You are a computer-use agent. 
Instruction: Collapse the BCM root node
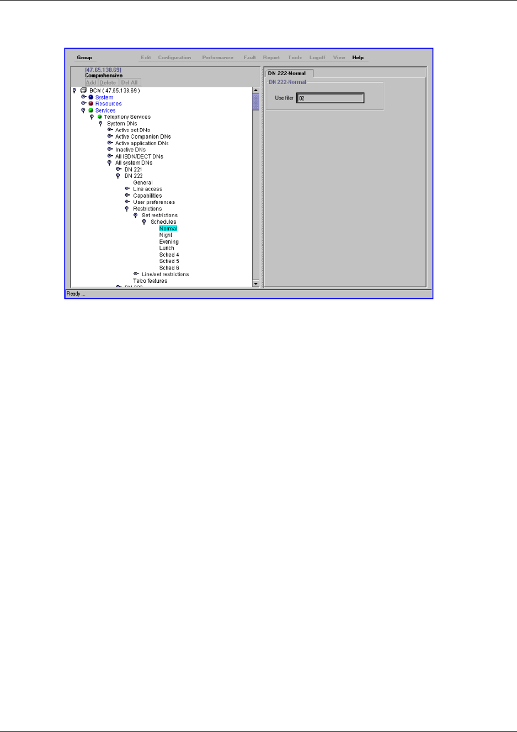[x=74, y=91]
